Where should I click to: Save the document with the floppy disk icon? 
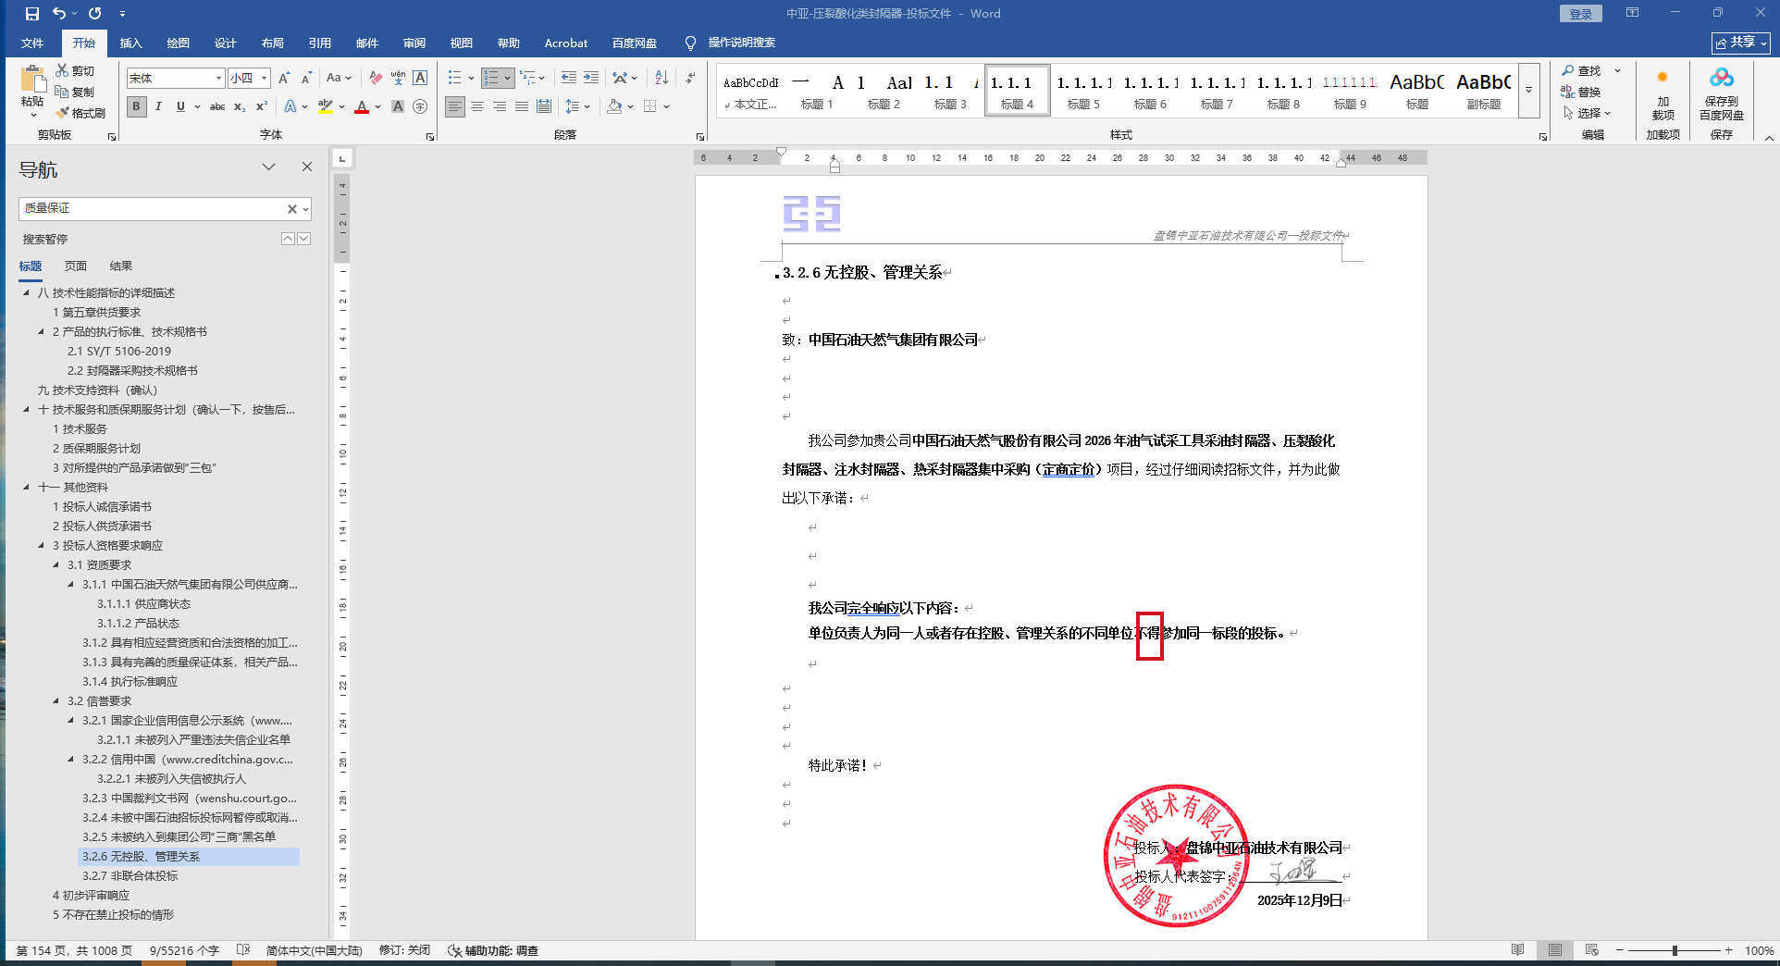32,14
